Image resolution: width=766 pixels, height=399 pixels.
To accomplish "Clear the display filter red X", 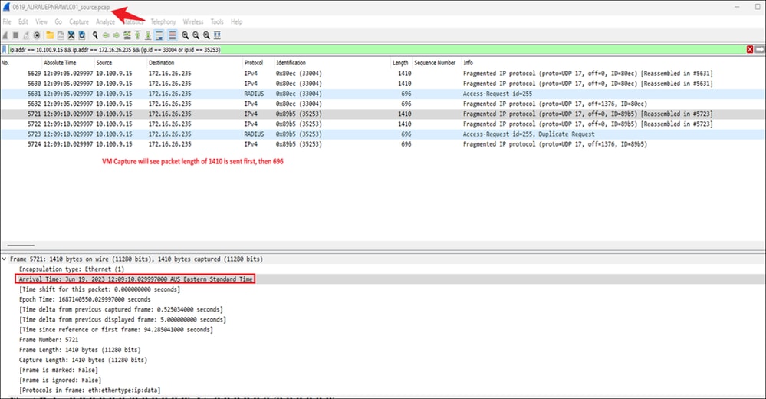I will (x=750, y=49).
